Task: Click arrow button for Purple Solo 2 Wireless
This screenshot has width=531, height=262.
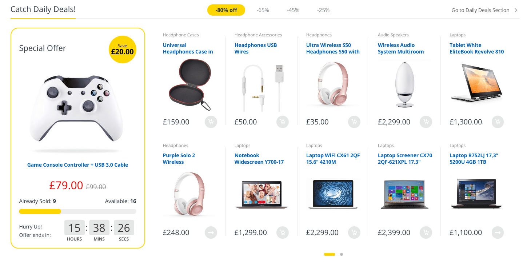Action: coord(211,232)
